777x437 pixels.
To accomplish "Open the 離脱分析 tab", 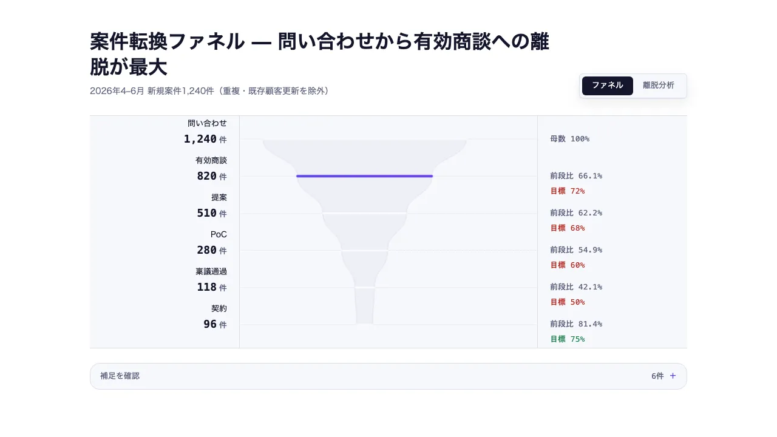I will 659,86.
